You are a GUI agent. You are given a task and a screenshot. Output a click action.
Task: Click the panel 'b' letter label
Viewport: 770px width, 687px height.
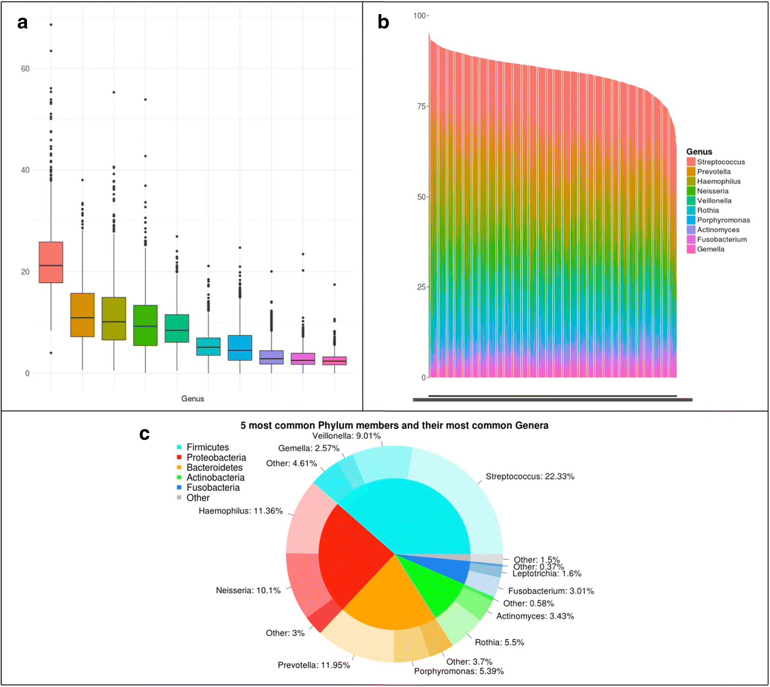click(x=383, y=22)
